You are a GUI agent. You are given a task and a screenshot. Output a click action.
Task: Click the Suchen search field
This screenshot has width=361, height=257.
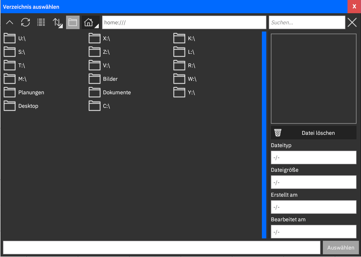click(x=307, y=23)
